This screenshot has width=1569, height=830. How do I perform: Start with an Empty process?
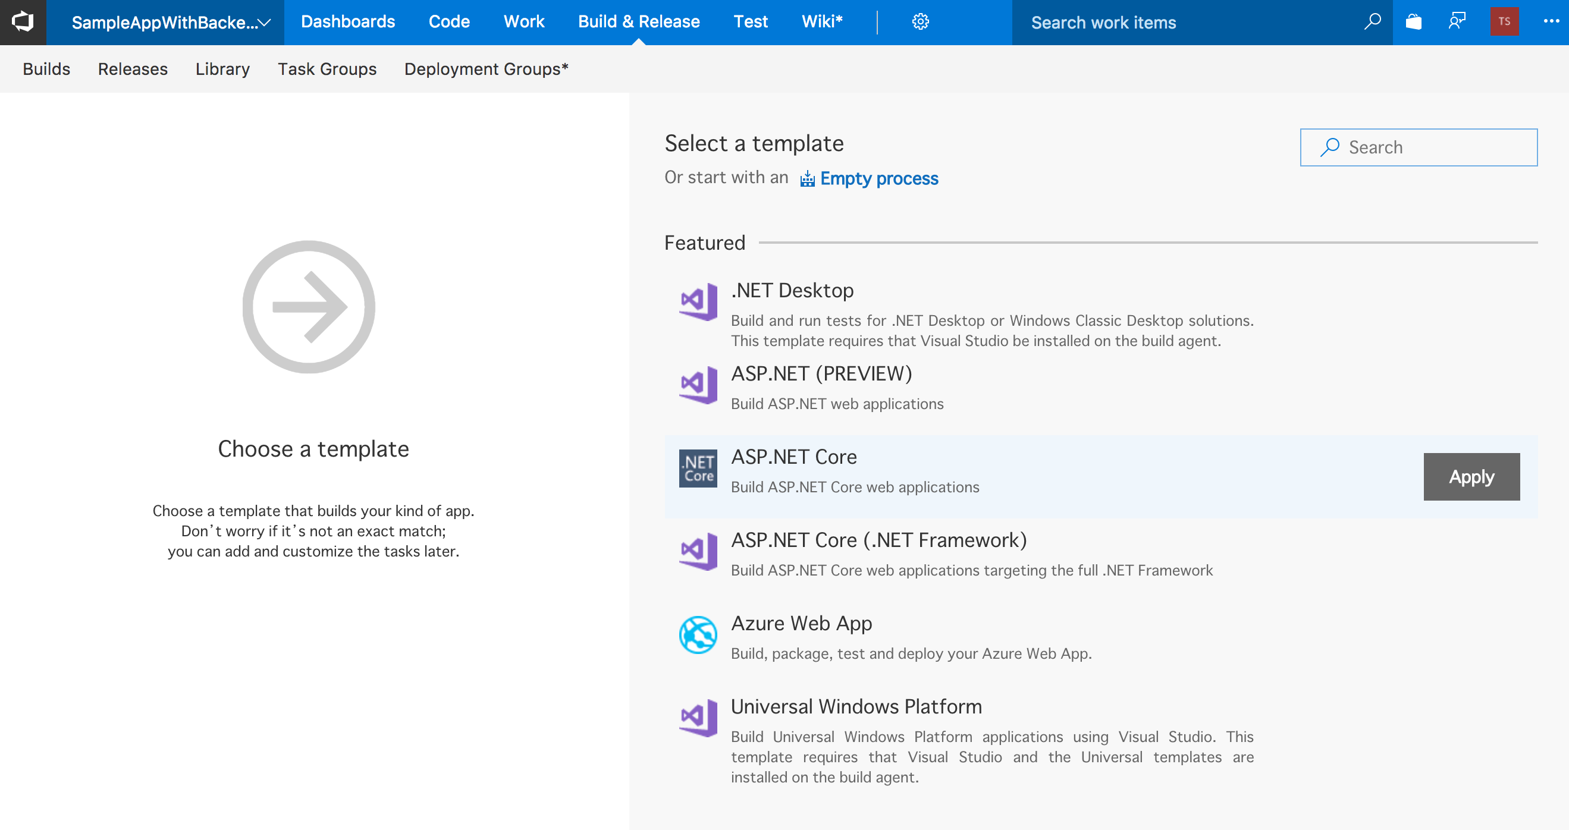879,178
